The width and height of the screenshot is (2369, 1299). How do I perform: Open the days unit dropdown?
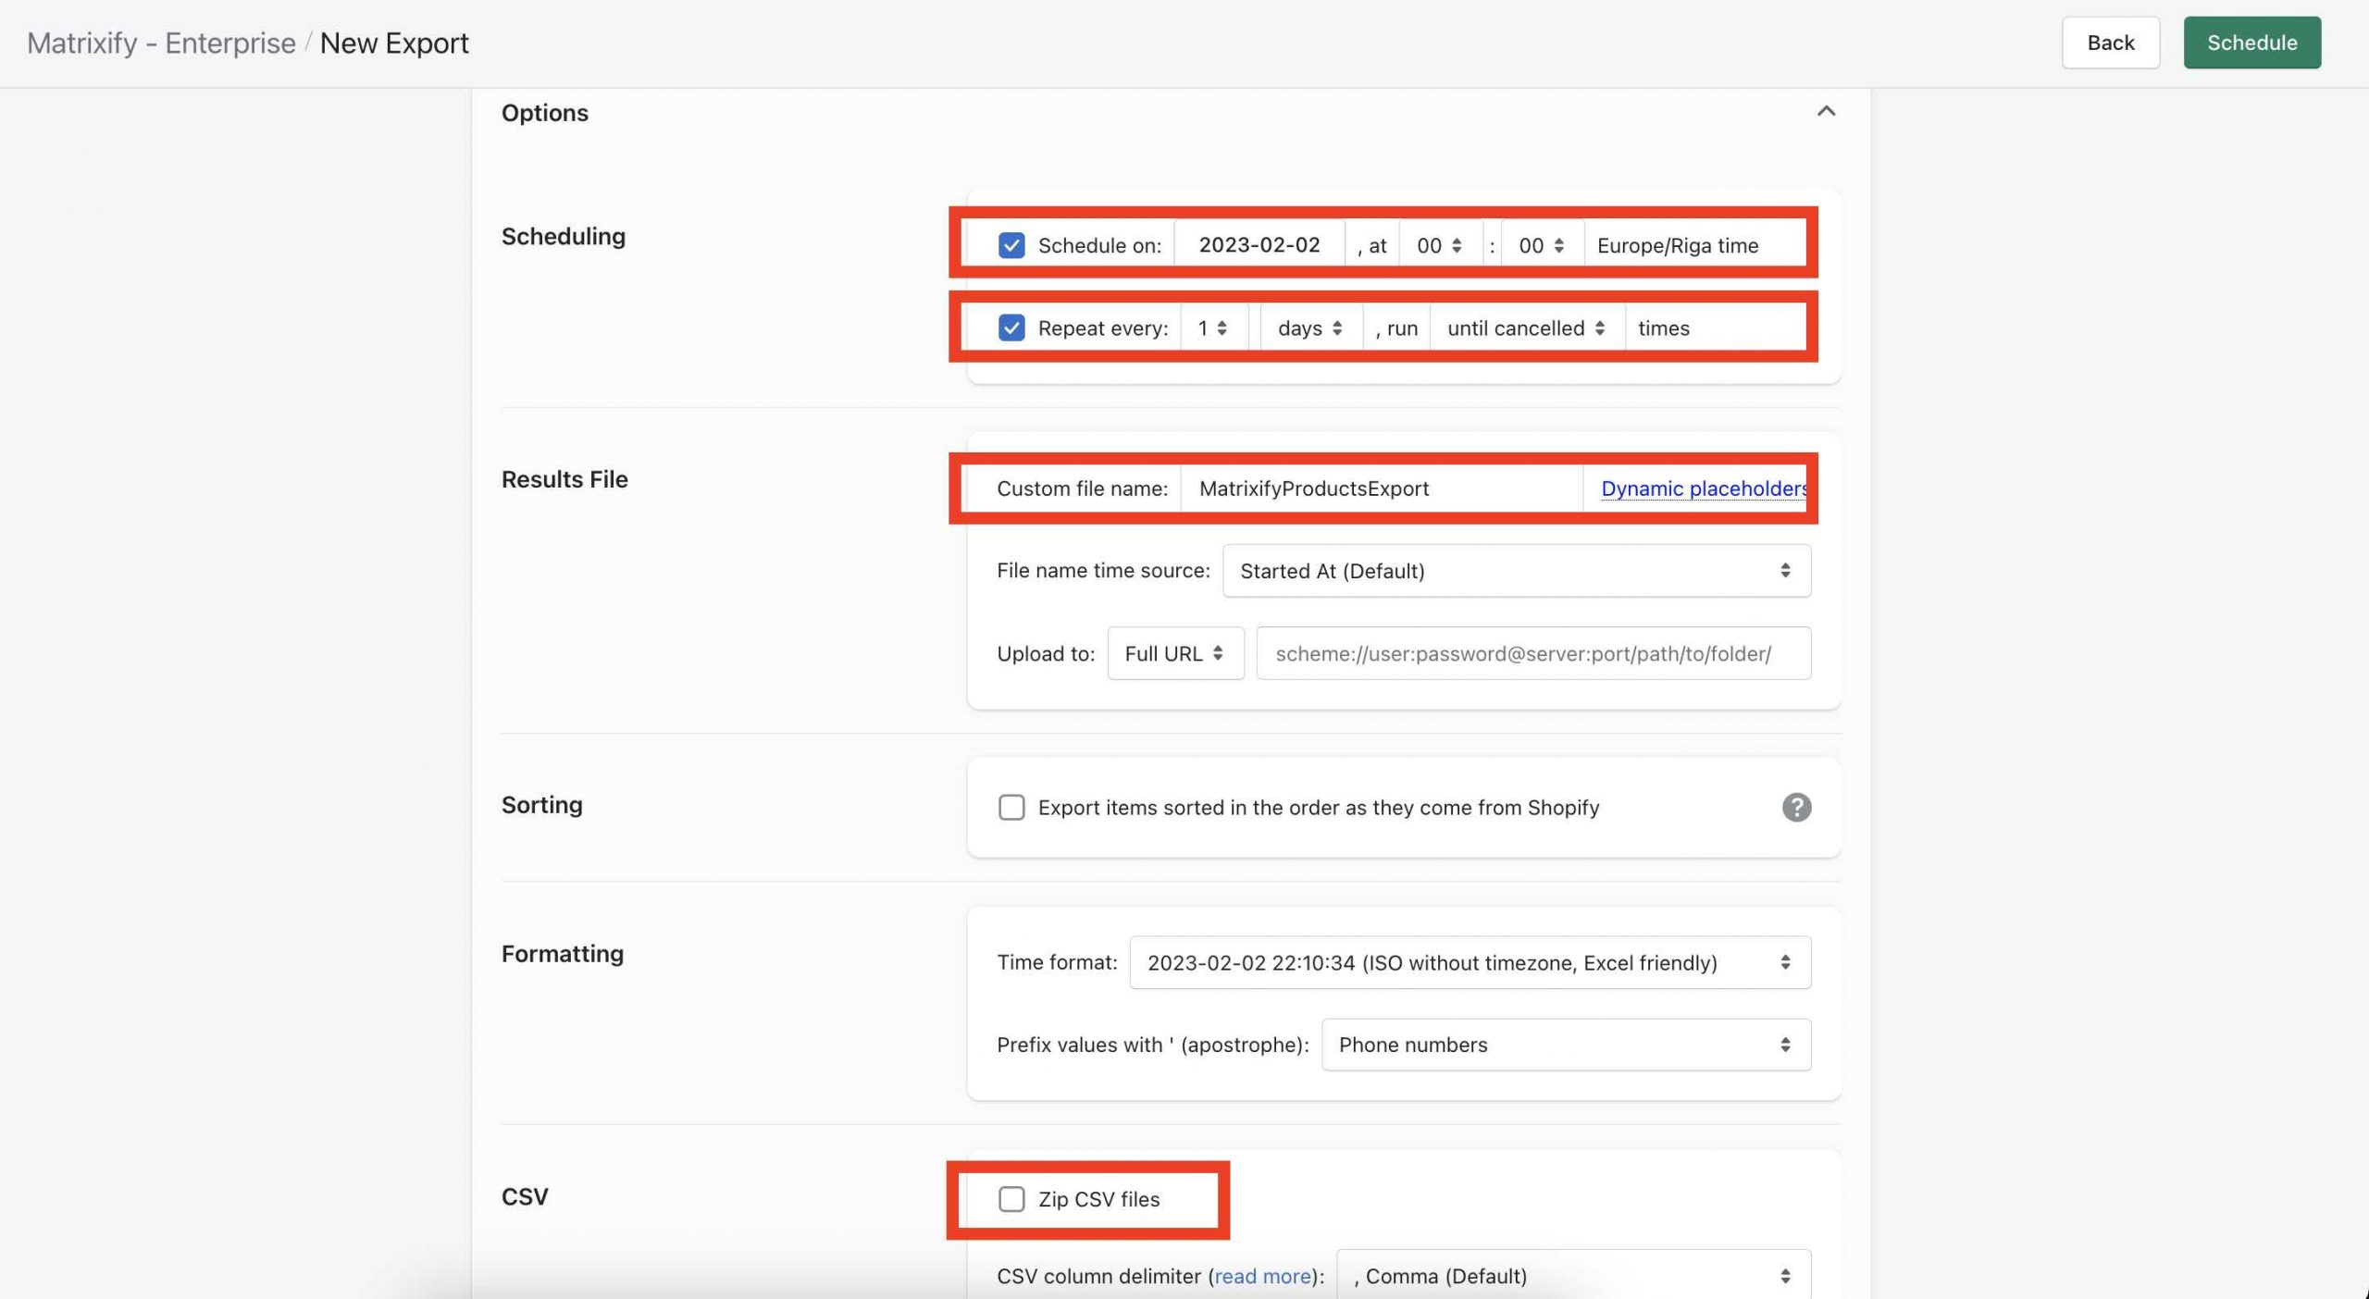[1309, 328]
